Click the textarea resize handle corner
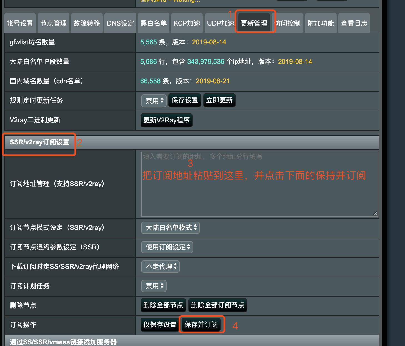 click(375, 214)
